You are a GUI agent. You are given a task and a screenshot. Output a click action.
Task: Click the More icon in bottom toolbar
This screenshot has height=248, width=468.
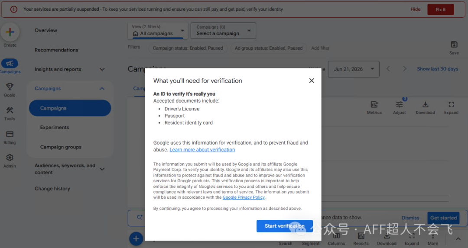[x=433, y=236]
